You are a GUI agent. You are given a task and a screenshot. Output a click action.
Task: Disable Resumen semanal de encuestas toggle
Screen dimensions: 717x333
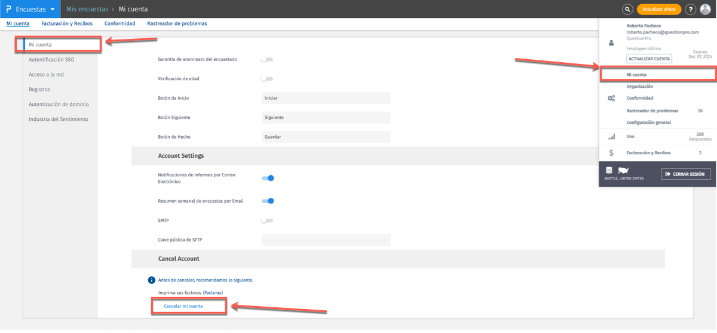[268, 201]
